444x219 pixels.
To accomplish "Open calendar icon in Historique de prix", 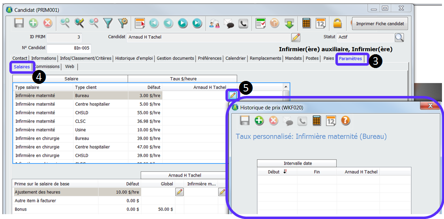I will [331, 120].
